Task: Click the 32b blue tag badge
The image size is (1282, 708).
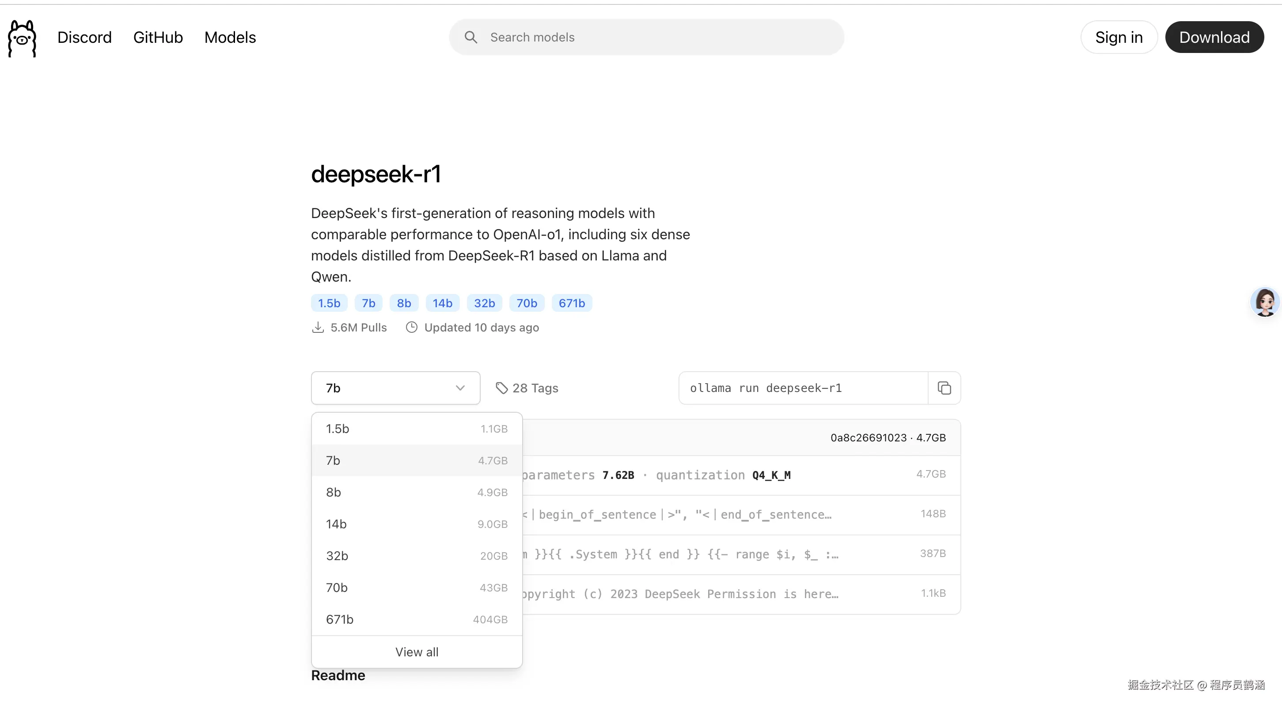Action: tap(484, 303)
